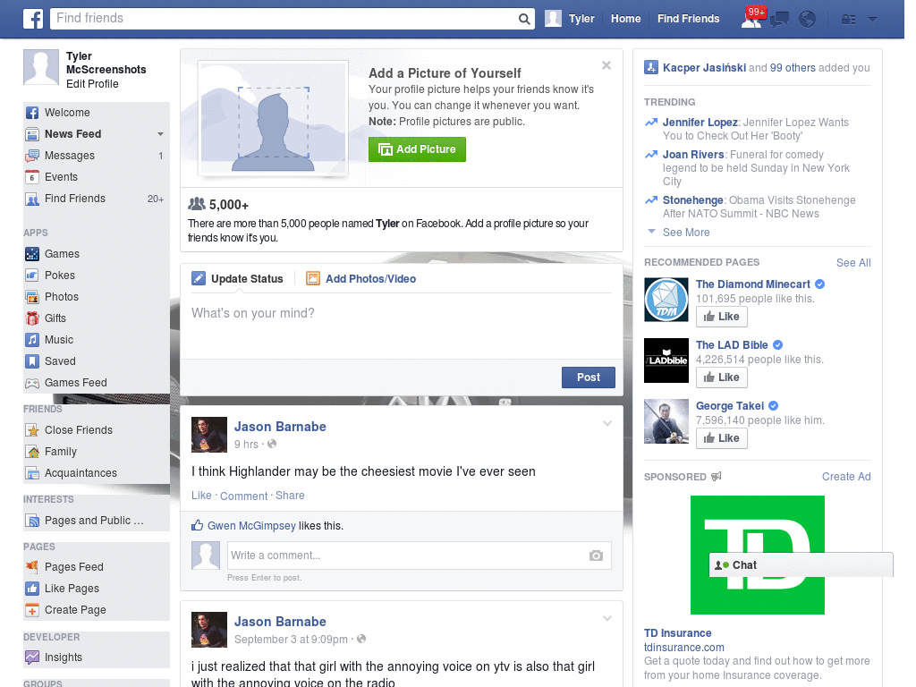Like The LAD Bible page
This screenshot has height=687, width=916.
722,377
